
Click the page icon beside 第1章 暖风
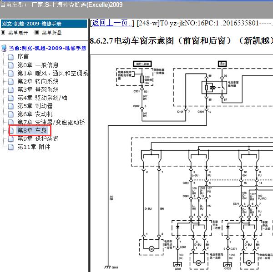(11, 74)
